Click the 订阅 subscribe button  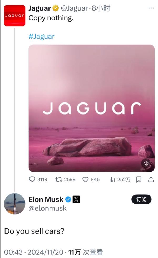(x=141, y=199)
